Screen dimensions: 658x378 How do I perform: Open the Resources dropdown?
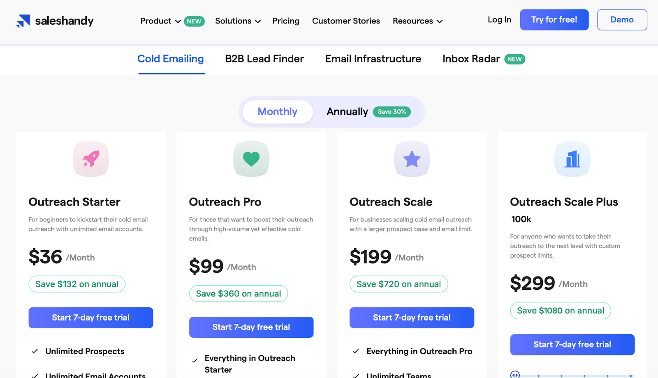tap(417, 21)
